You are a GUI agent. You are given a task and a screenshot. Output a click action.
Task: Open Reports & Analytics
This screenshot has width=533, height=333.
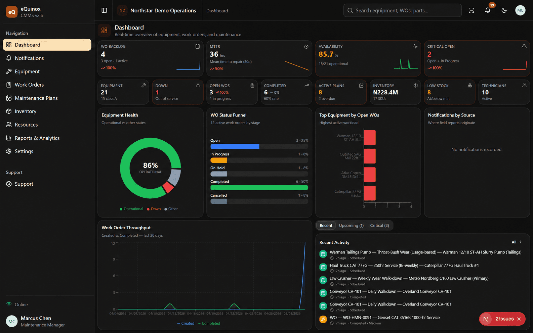(47, 138)
